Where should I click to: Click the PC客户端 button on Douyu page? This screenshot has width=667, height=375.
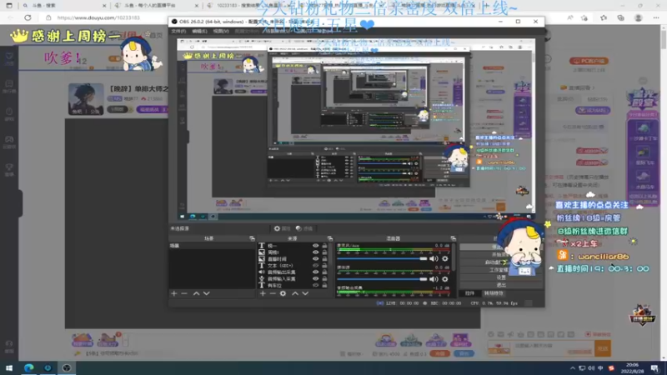pos(589,61)
